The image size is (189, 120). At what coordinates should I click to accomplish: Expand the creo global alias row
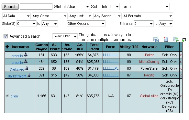tap(7, 95)
